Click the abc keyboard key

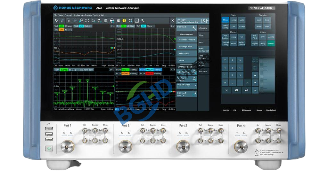pyautogui.click(x=255, y=90)
